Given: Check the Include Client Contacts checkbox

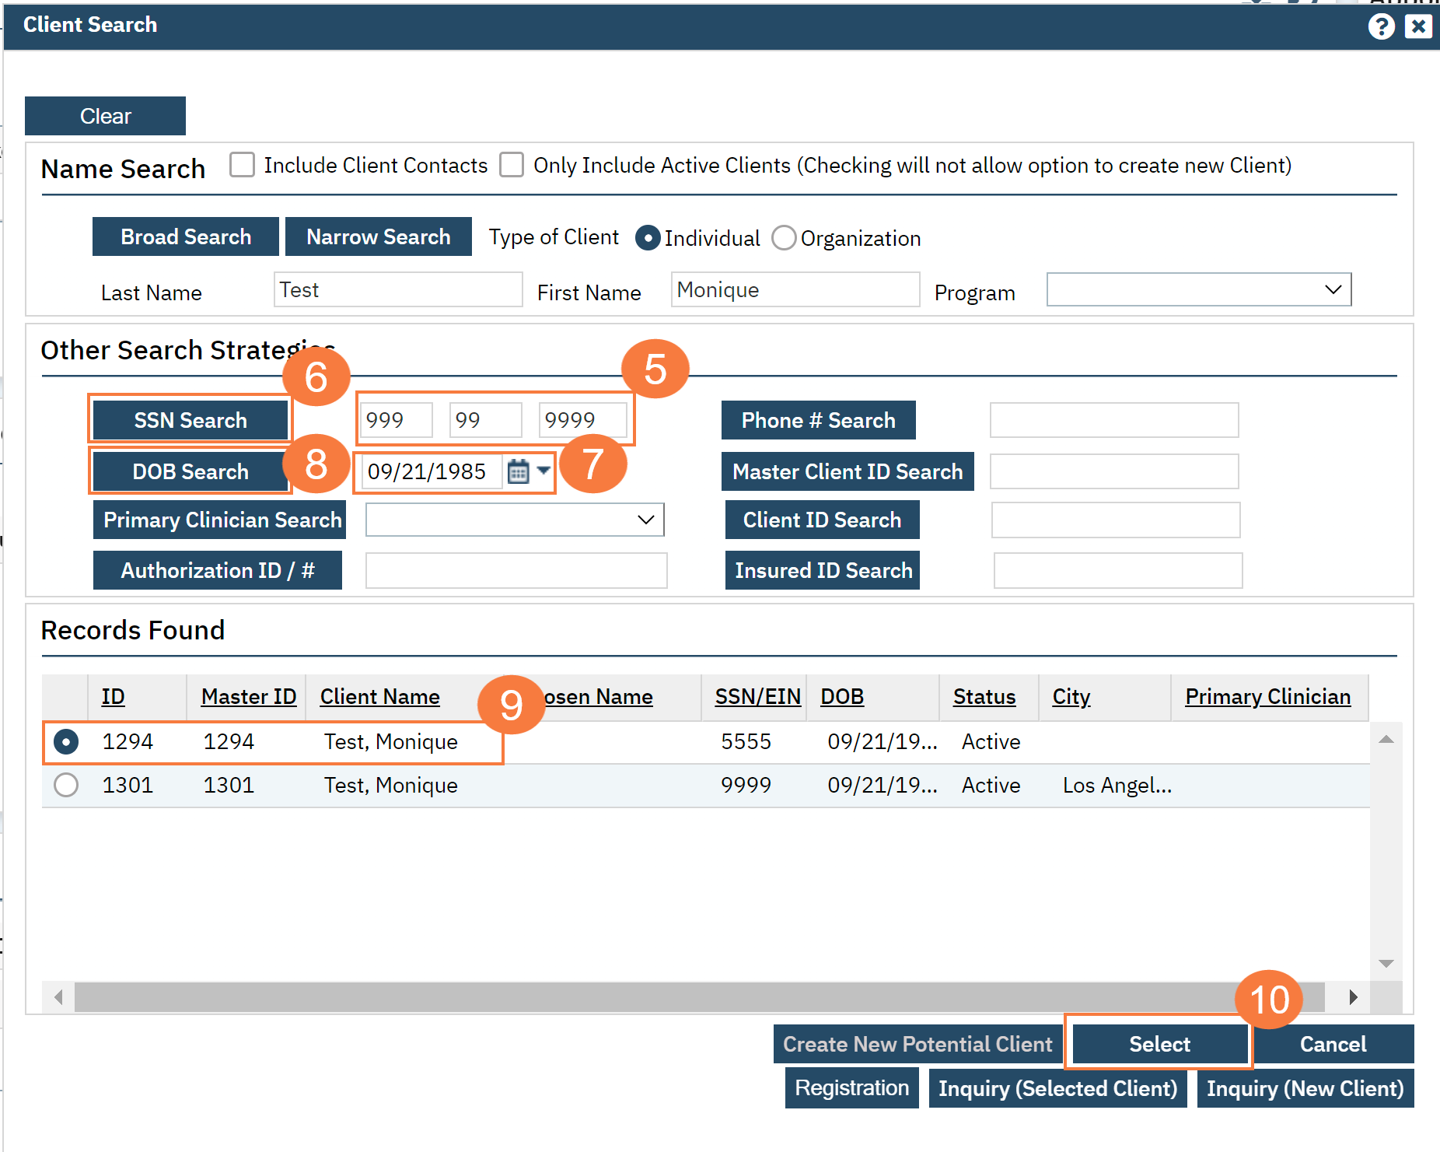Looking at the screenshot, I should point(242,164).
